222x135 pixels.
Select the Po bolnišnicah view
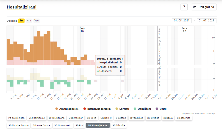[16, 118]
